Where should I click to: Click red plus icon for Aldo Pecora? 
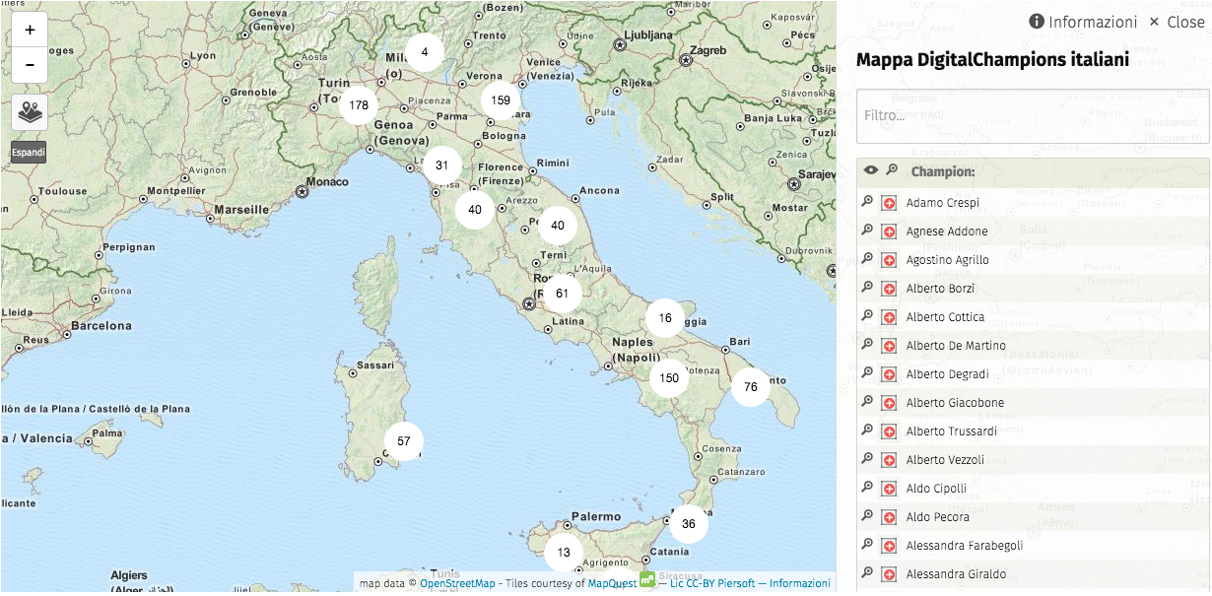(x=888, y=517)
